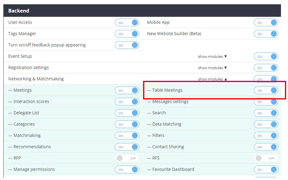The height and width of the screenshot is (180, 288).
Task: Collapse Networking & Matchmaking modules list
Action: (212, 79)
